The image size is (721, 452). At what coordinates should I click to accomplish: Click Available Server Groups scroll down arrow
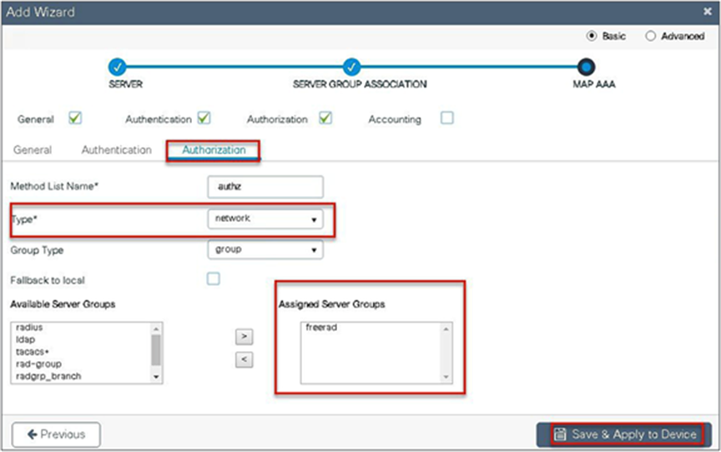tap(156, 377)
